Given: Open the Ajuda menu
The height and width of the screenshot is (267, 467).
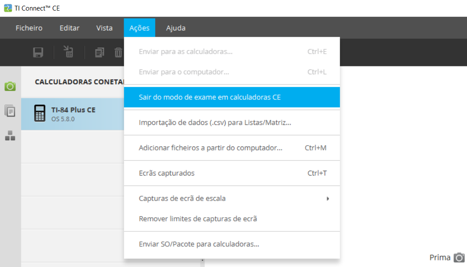Looking at the screenshot, I should [x=175, y=28].
